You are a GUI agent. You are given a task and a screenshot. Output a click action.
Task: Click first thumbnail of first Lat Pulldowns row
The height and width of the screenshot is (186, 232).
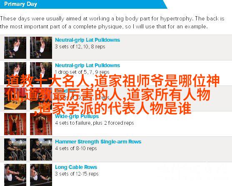coord(15,48)
